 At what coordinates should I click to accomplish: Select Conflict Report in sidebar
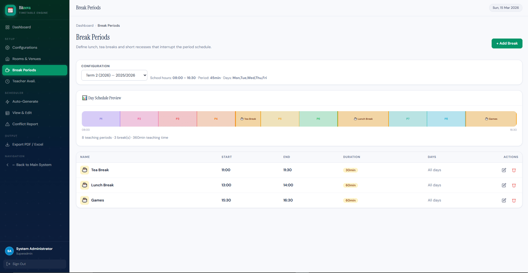(25, 124)
